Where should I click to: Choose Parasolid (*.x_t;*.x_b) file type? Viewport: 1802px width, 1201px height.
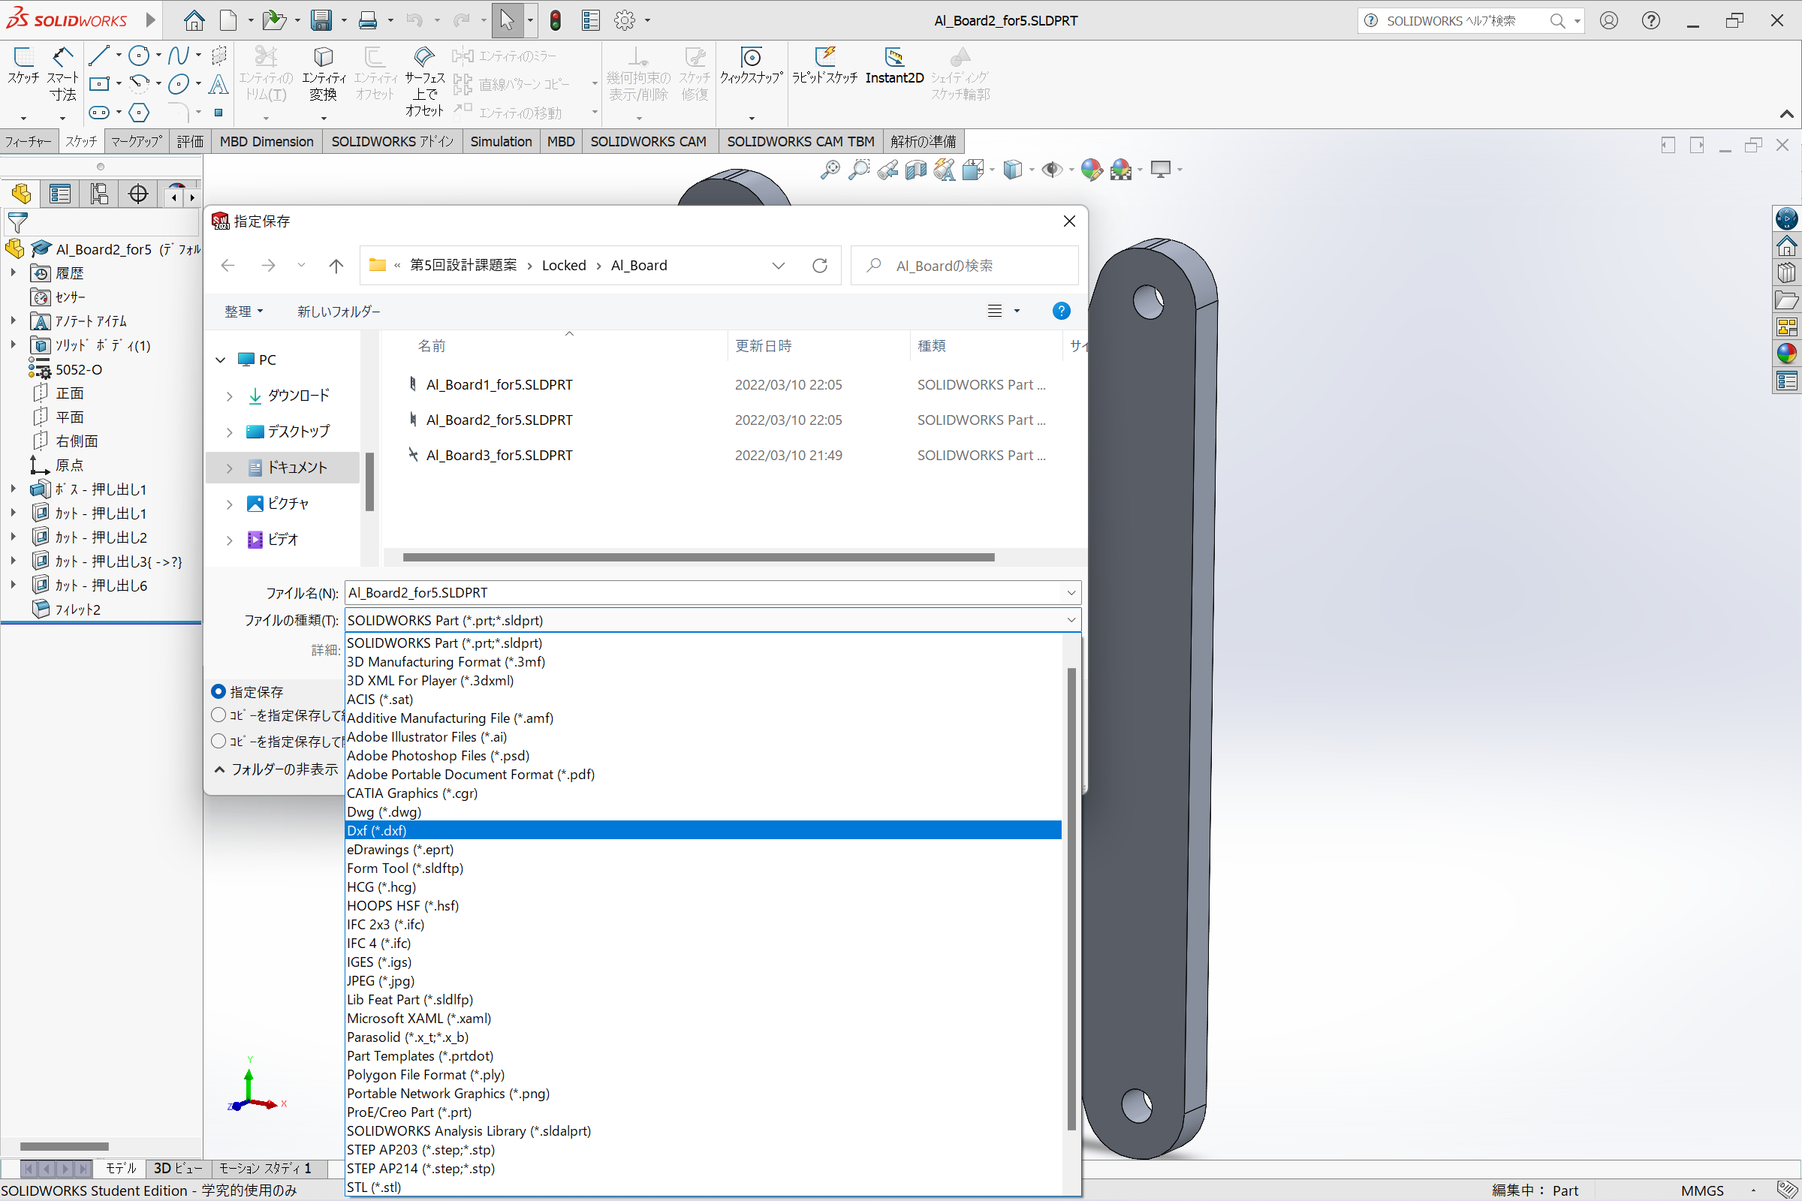[704, 1037]
